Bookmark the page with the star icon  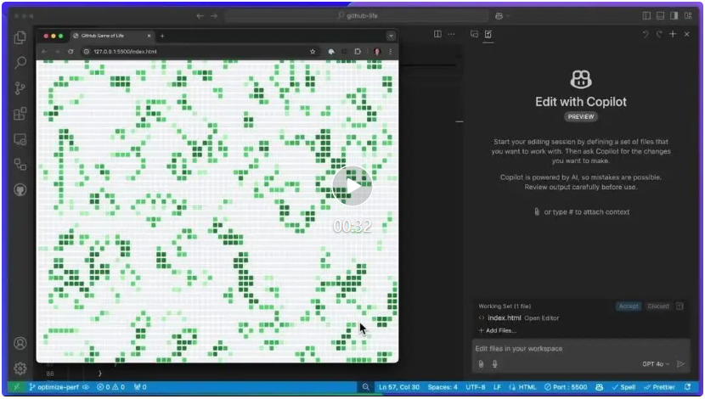click(313, 52)
